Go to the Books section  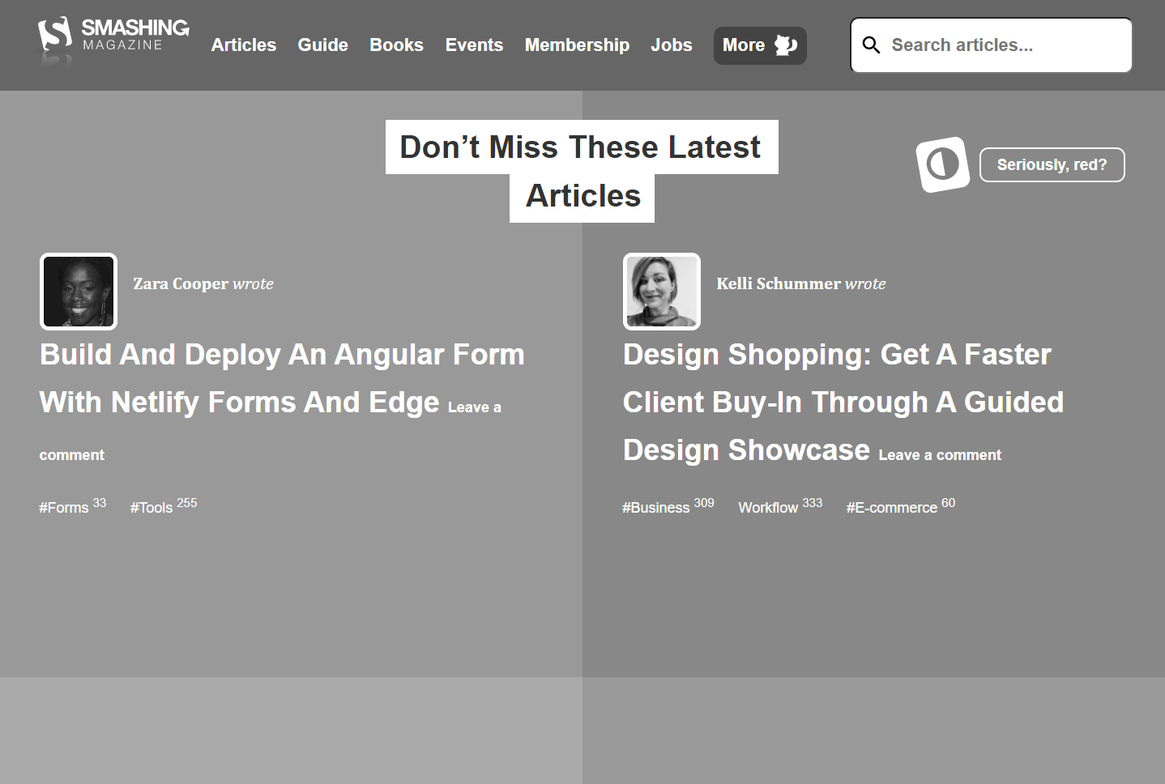click(x=396, y=45)
